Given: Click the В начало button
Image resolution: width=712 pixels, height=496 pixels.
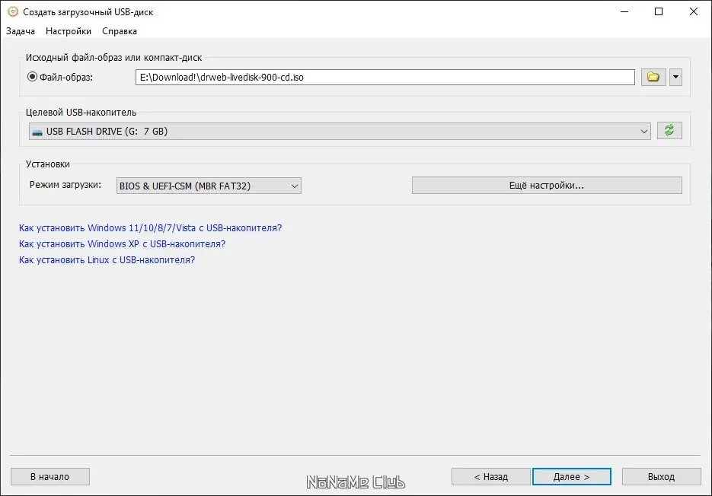Looking at the screenshot, I should click(x=50, y=476).
